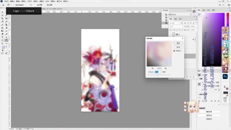The height and width of the screenshot is (130, 231).
Task: Toggle lock all for layer
Action: (185, 30)
